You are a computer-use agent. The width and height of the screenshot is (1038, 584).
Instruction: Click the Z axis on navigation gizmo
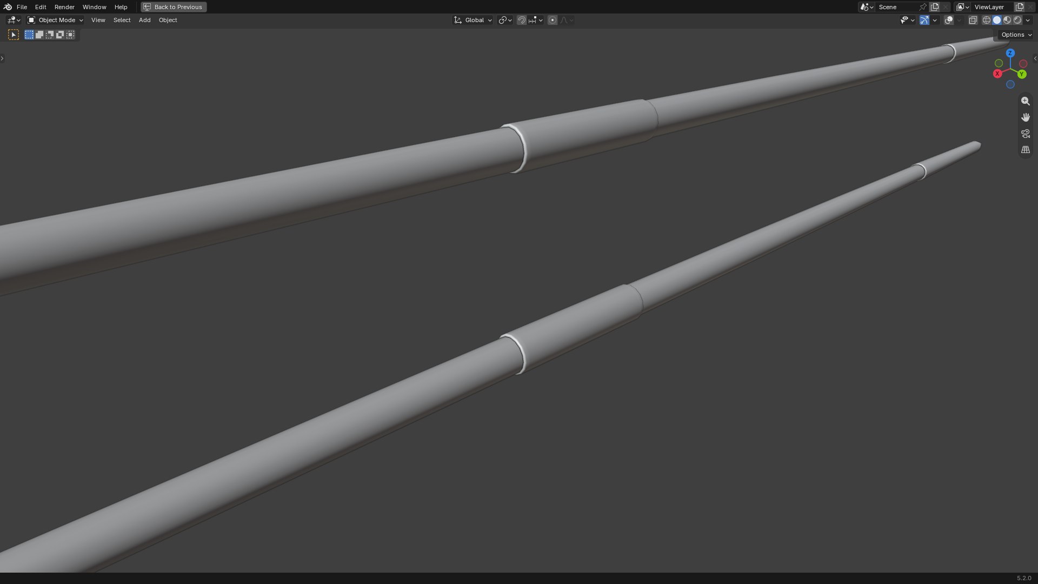(1010, 53)
